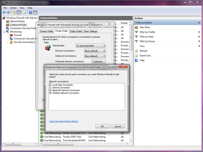Viewport: 203px width, 152px height.
Task: Select the Inbound Rules tree icon
Action: pyautogui.click(x=8, y=21)
